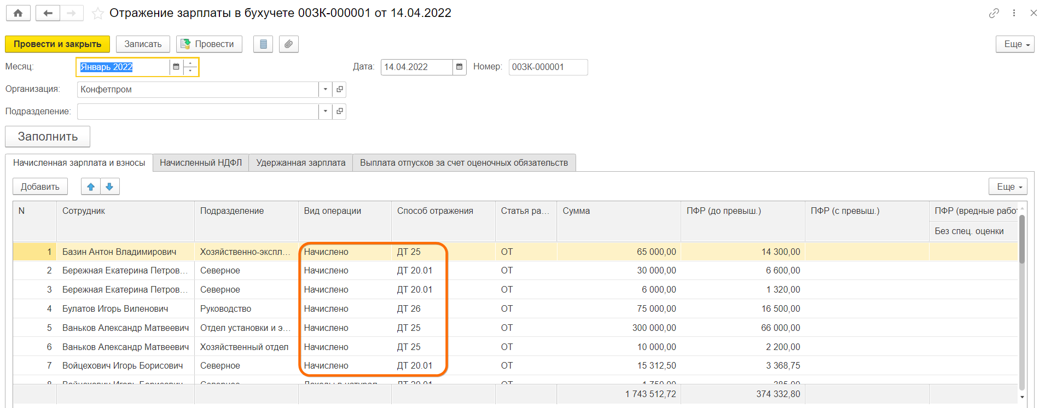The height and width of the screenshot is (408, 1045).
Task: Open calendar picker for Месяц field
Action: pyautogui.click(x=176, y=67)
